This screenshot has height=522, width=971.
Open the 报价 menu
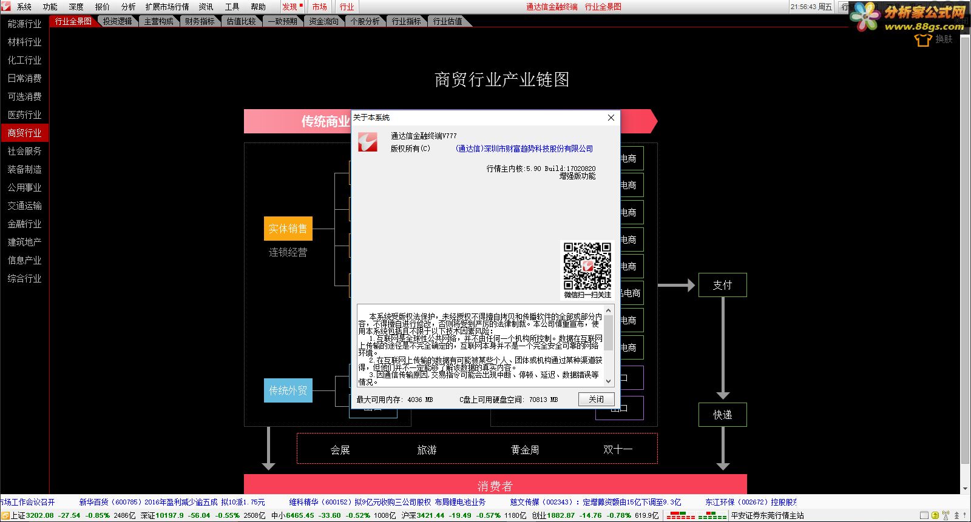pos(103,7)
